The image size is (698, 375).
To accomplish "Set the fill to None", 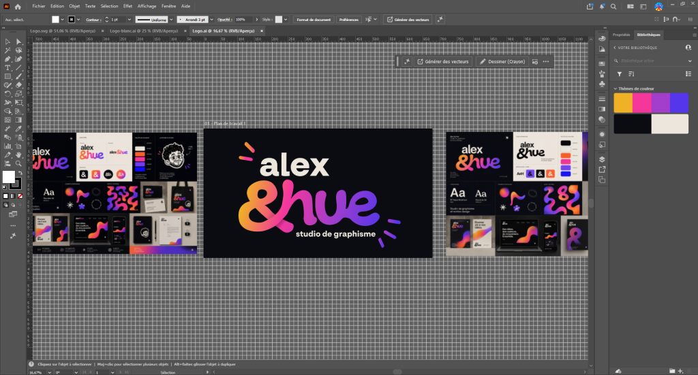I will click(x=20, y=196).
